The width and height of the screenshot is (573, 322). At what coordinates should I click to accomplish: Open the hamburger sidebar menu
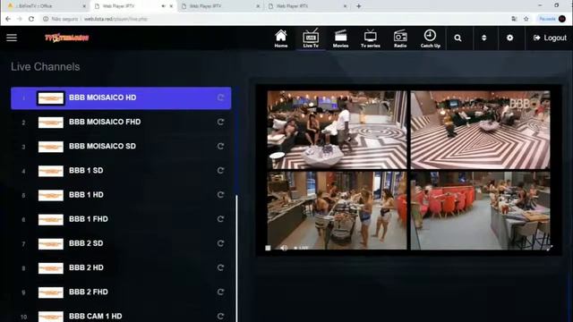[x=12, y=38]
